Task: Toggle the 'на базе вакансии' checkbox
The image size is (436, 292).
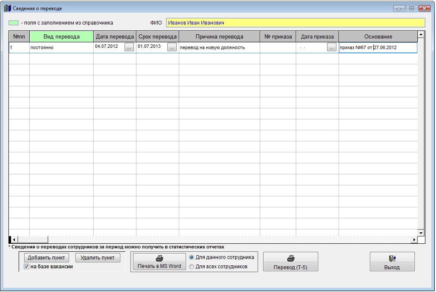Action: (27, 267)
